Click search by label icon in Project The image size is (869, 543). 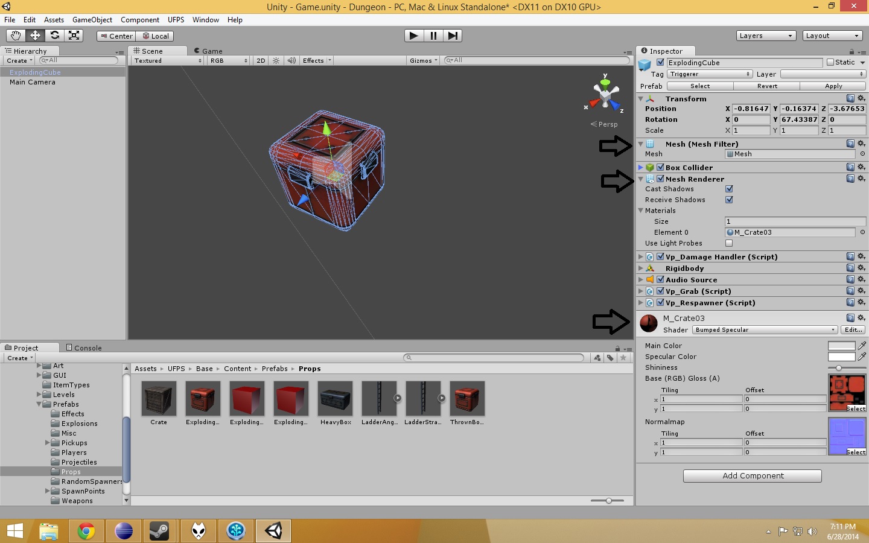610,358
